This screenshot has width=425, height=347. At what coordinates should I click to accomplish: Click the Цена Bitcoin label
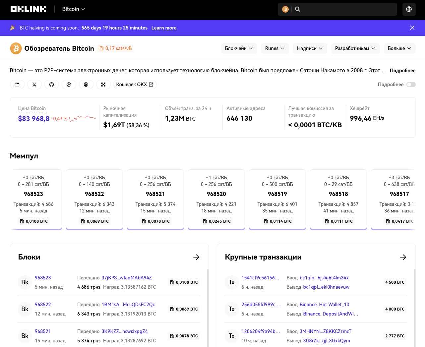pyautogui.click(x=32, y=108)
